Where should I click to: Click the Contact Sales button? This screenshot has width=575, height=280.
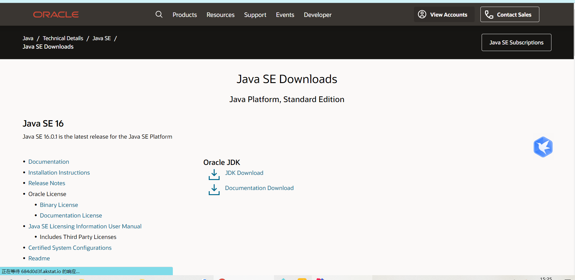pyautogui.click(x=510, y=14)
